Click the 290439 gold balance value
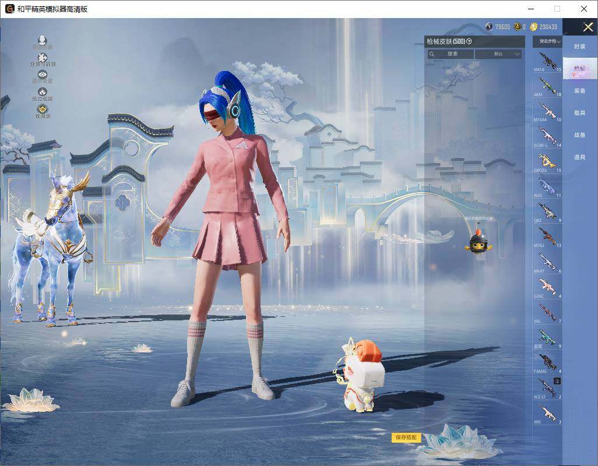 [548, 27]
